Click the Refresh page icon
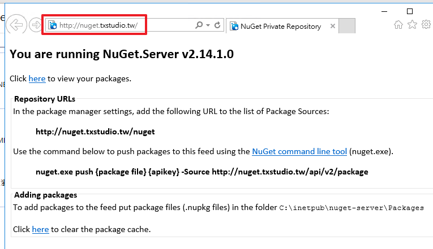This screenshot has height=249, width=433. tap(217, 25)
